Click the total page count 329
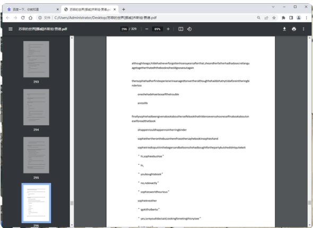This screenshot has width=313, height=228. (x=134, y=29)
